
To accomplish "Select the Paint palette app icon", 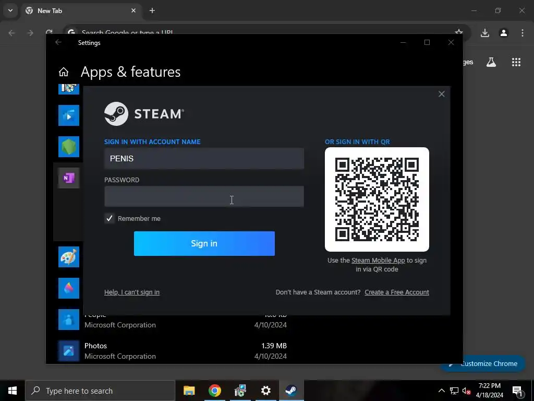I will point(69,257).
